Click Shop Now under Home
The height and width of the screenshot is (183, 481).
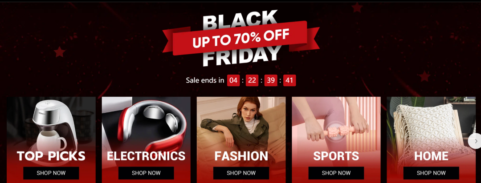point(431,173)
